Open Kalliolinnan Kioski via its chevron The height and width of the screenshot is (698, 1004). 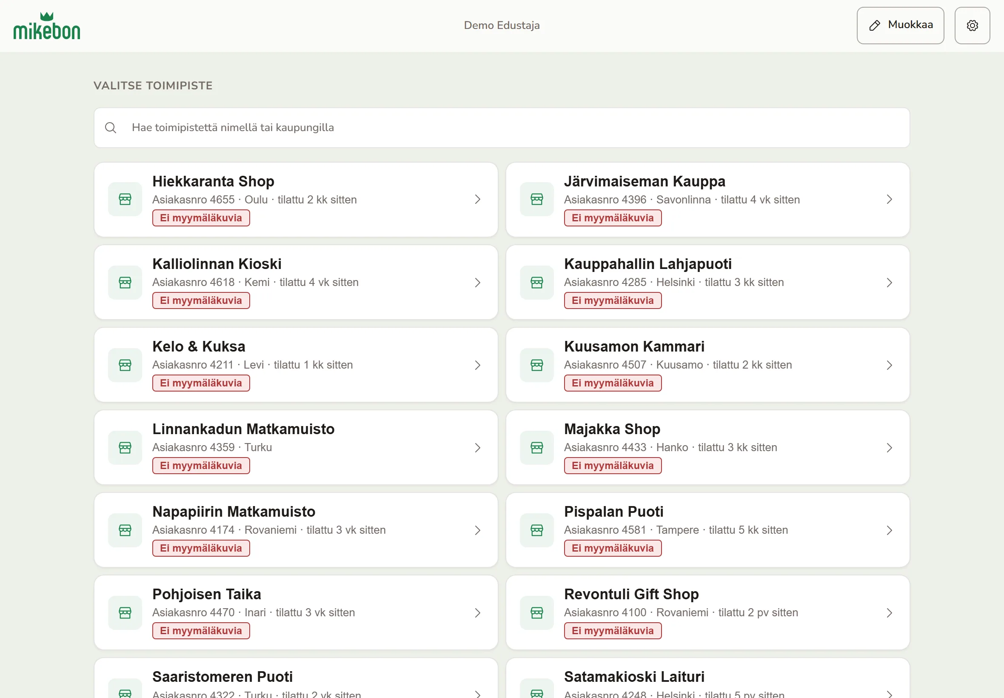(x=477, y=283)
